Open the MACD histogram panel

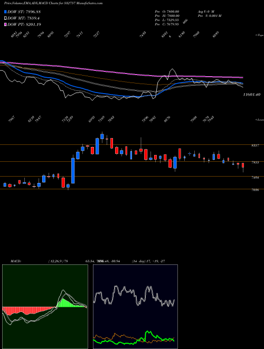(45, 307)
